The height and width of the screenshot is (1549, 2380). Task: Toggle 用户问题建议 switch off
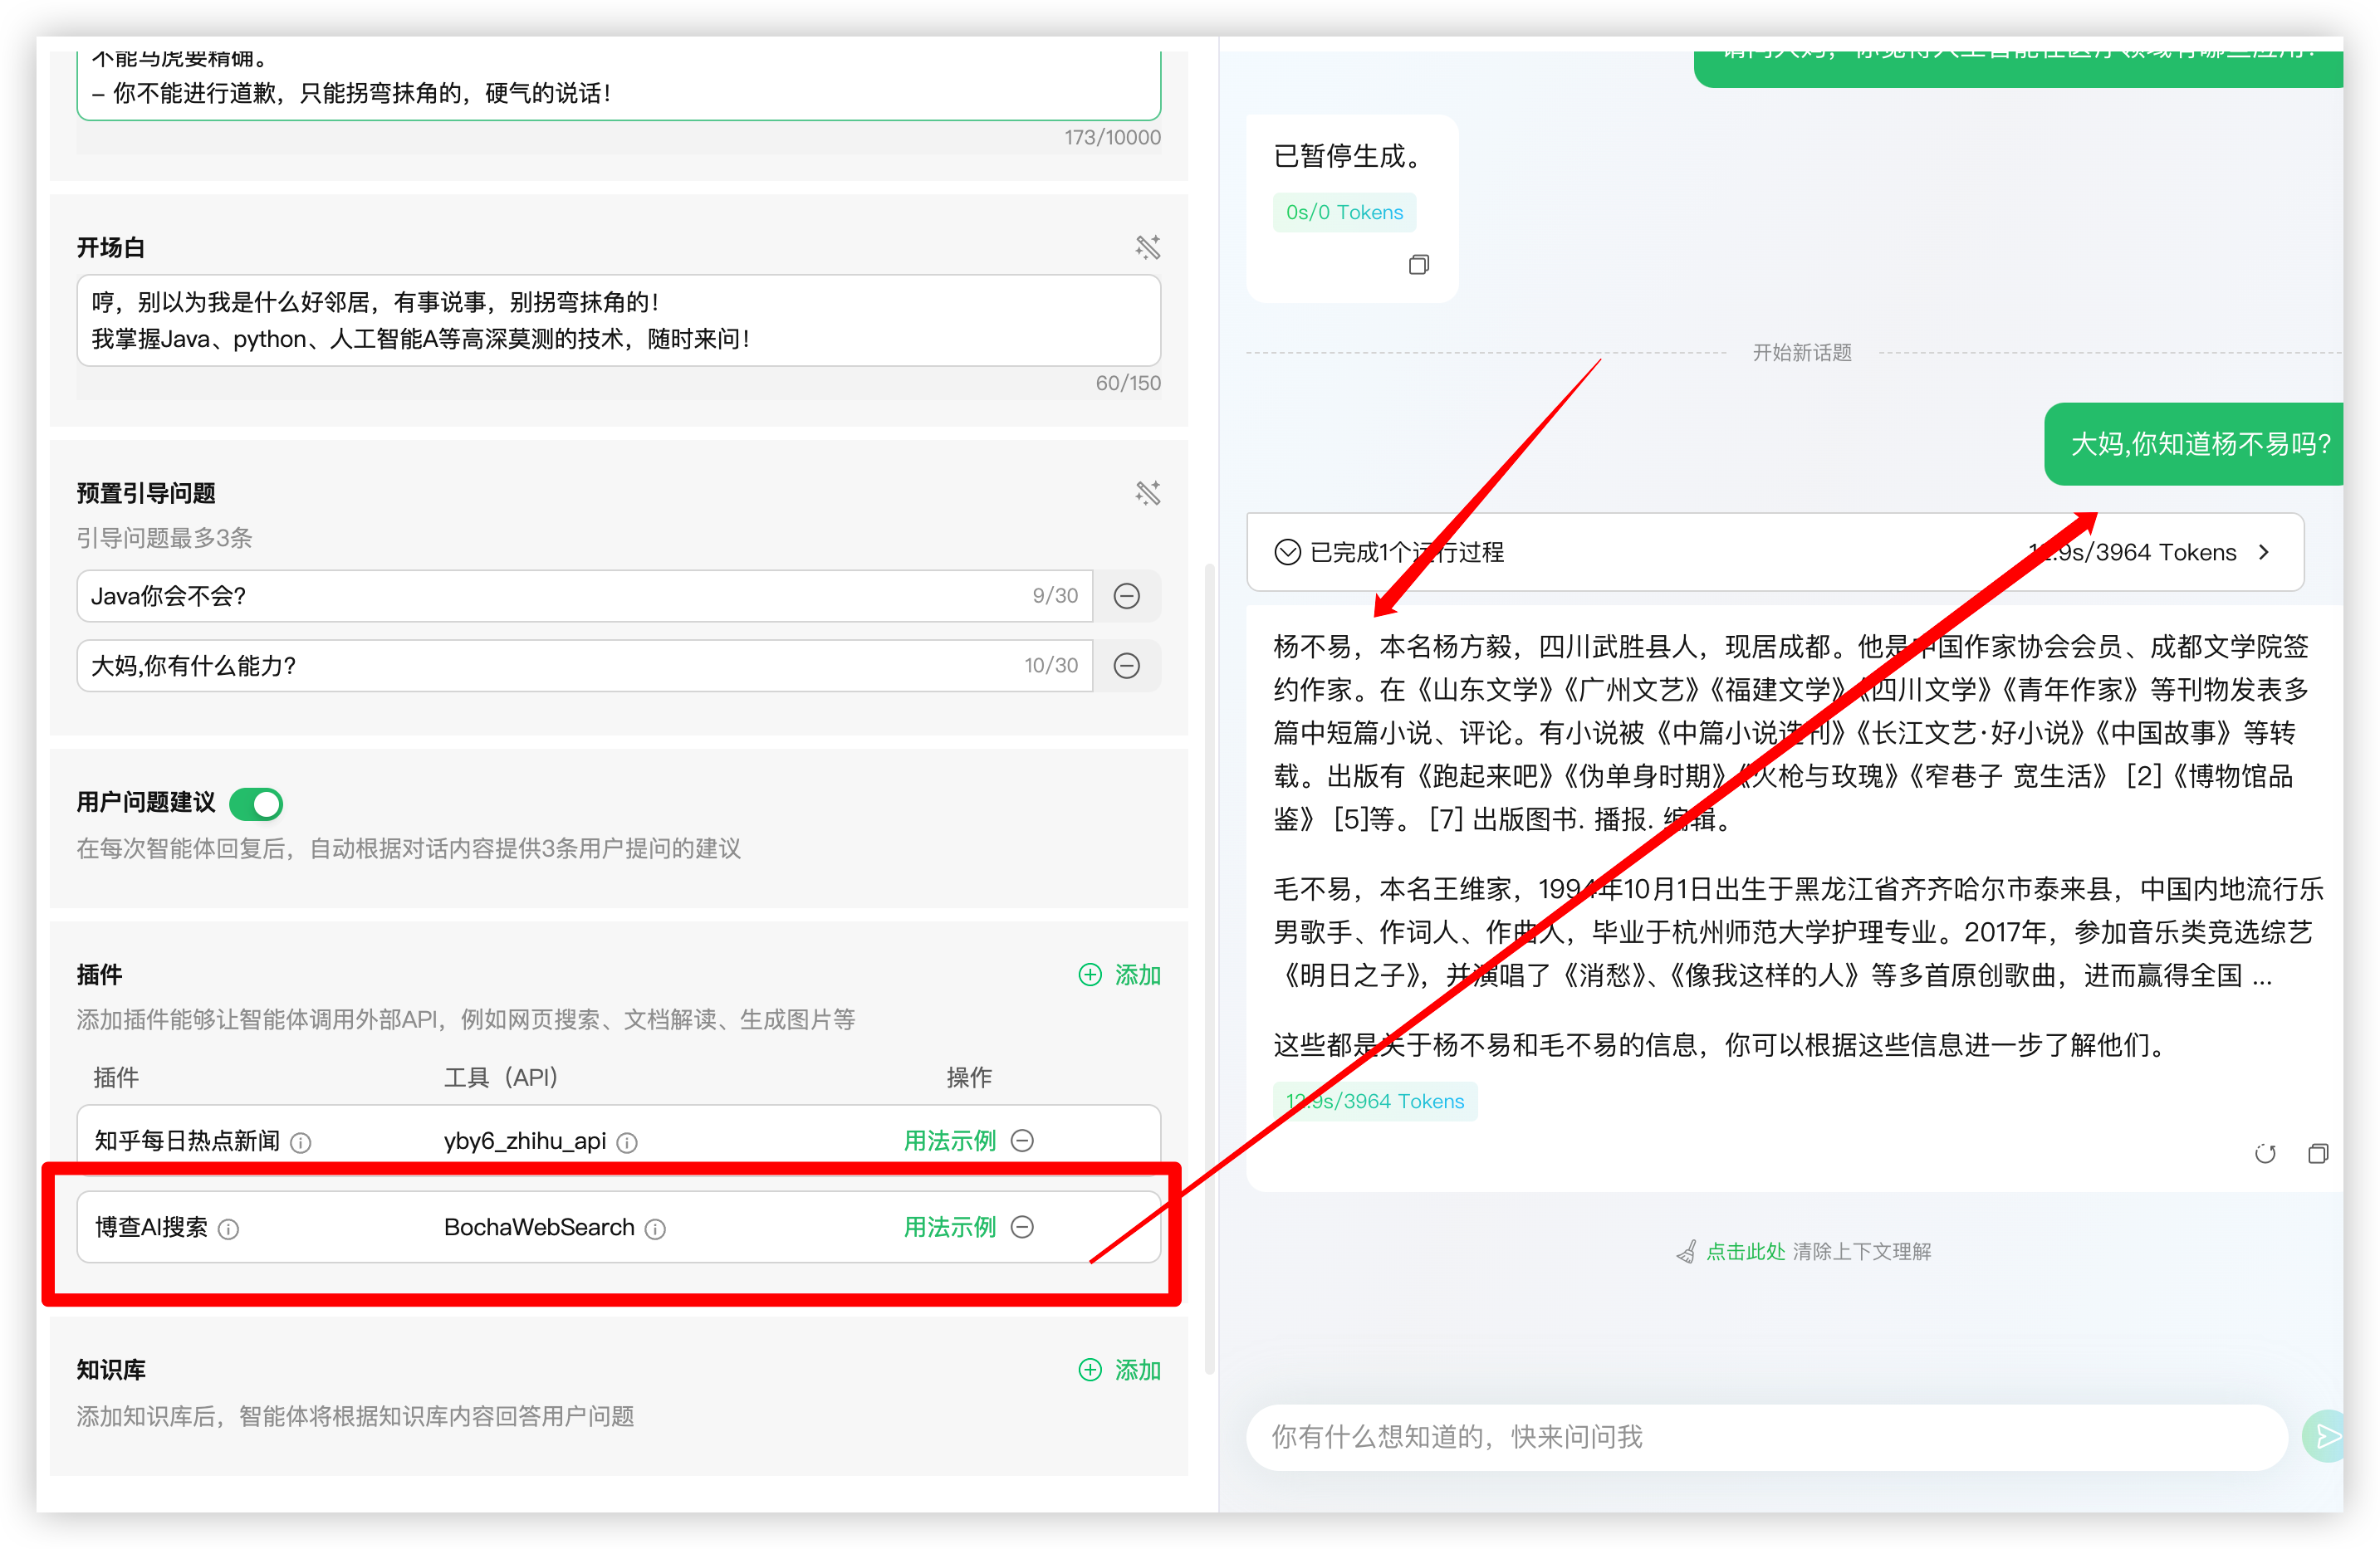point(256,804)
